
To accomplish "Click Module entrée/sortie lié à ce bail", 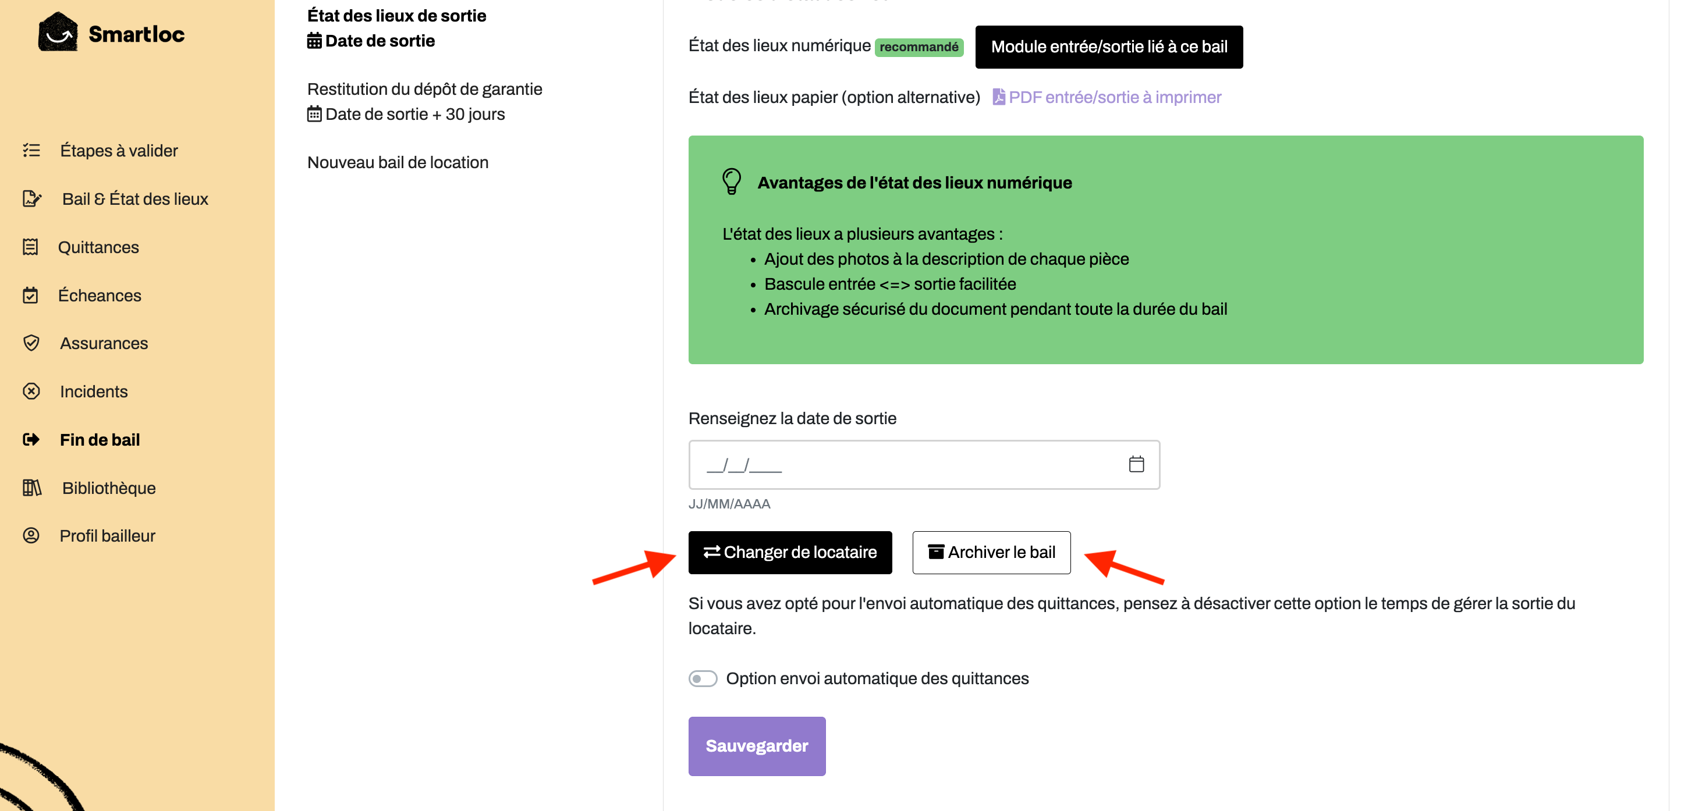I will tap(1109, 47).
